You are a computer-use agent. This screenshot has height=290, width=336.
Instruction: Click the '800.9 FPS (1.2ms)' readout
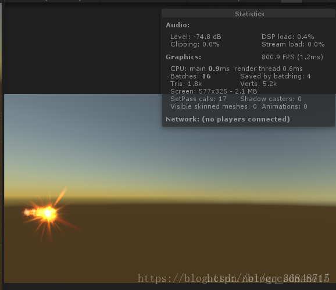click(292, 57)
